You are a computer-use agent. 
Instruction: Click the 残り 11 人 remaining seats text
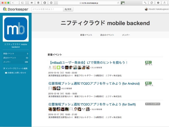[x=149, y=85]
